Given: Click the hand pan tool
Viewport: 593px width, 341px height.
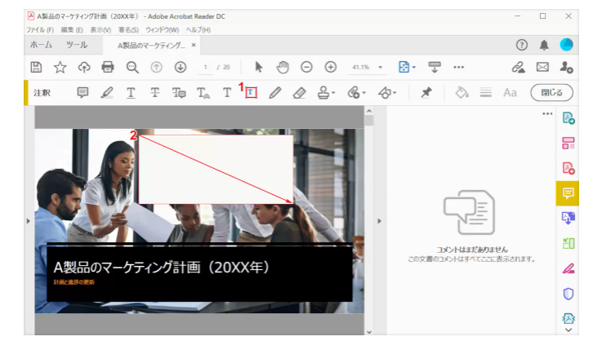Looking at the screenshot, I should click(283, 67).
